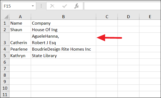Click the formula bar handle dots

pos(41,6)
